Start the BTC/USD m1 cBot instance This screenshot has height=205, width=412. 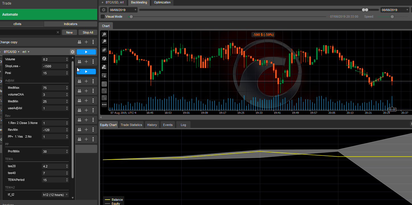coord(86,52)
